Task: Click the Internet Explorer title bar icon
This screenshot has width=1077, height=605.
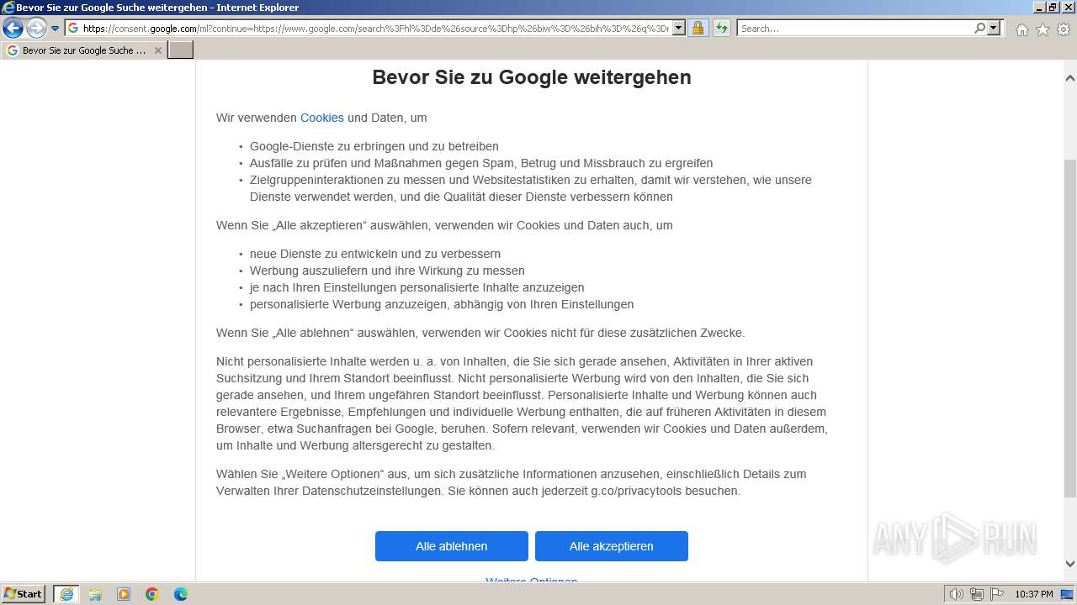Action: click(x=8, y=8)
